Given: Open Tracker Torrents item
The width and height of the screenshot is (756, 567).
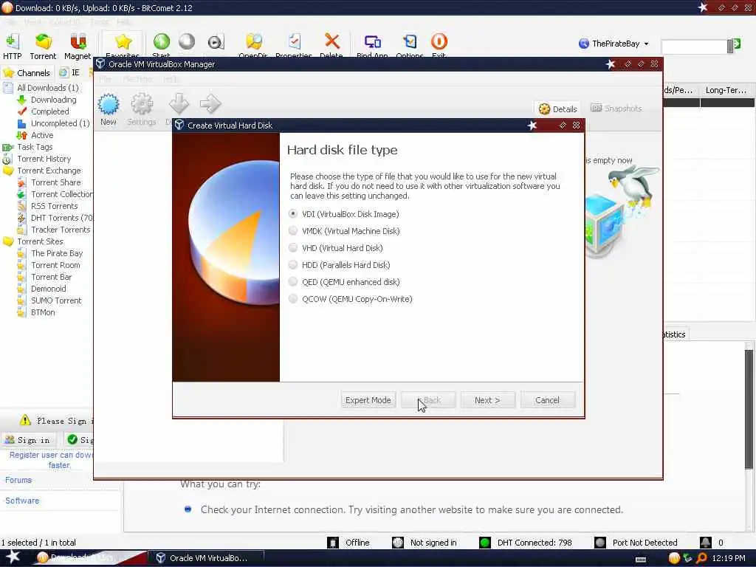Looking at the screenshot, I should pos(54,230).
